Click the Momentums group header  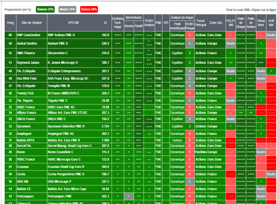click(x=134, y=17)
